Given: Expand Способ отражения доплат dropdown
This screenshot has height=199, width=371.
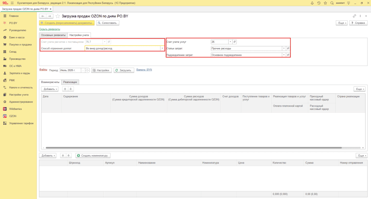Looking at the screenshot, I should (162, 48).
